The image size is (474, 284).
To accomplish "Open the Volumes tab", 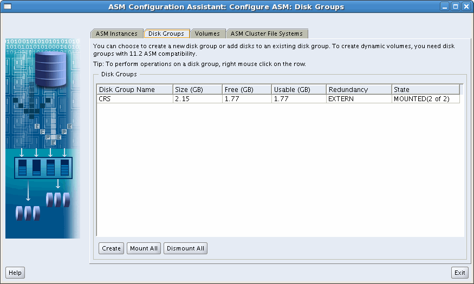I will [207, 34].
